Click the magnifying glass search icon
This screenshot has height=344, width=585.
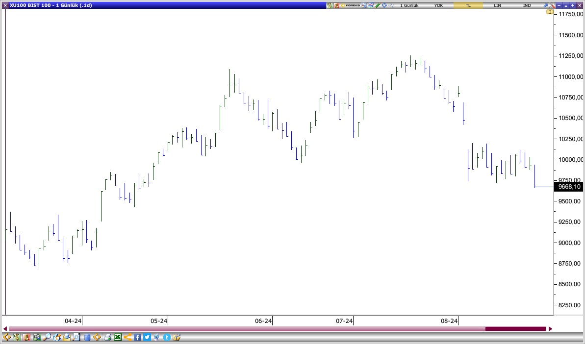pyautogui.click(x=47, y=337)
